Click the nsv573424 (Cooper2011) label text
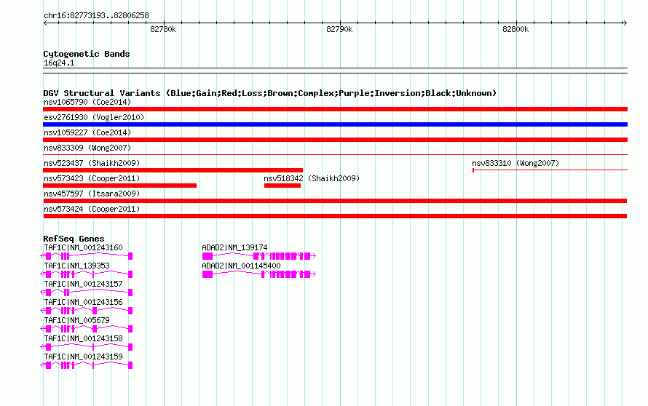648x406 pixels. pyautogui.click(x=92, y=209)
